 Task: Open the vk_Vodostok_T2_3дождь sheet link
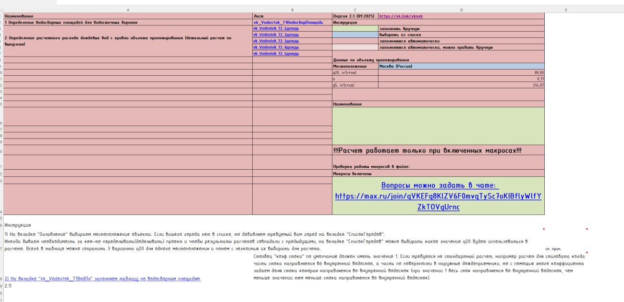[276, 41]
